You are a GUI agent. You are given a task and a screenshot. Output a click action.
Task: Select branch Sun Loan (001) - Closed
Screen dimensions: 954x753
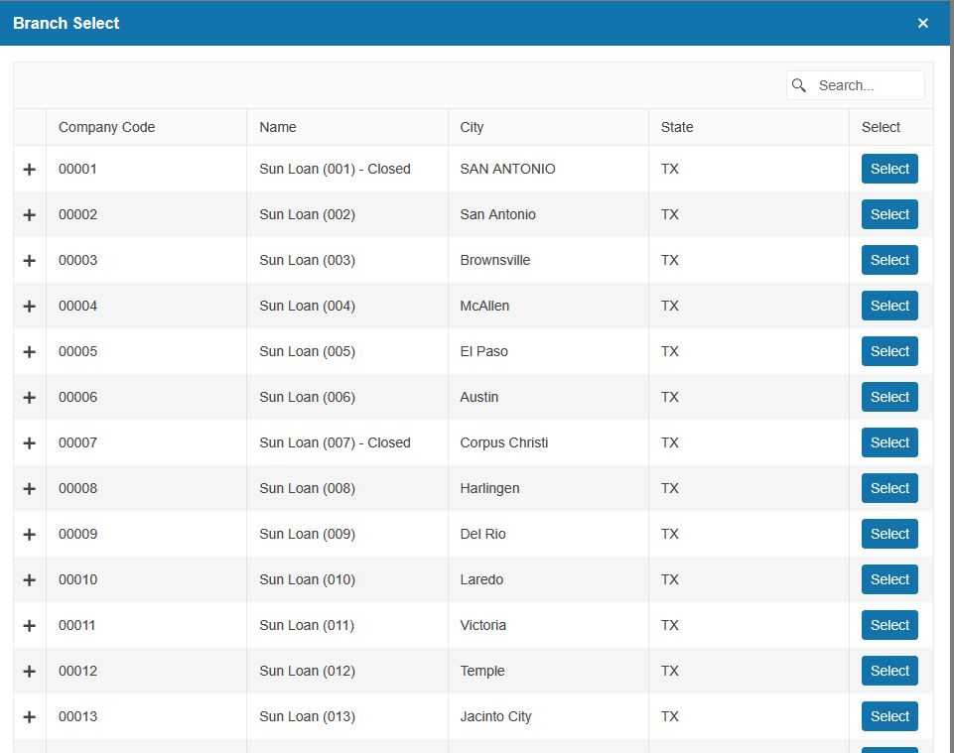tap(889, 169)
